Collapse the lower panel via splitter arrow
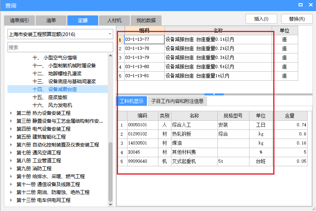The height and width of the screenshot is (211, 316). click(214, 94)
